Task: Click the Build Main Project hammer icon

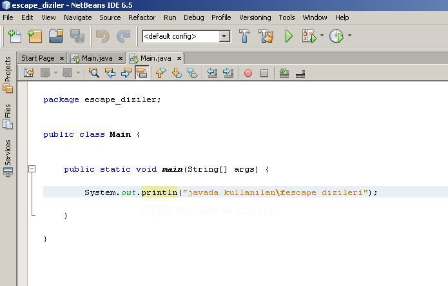Action: click(245, 36)
